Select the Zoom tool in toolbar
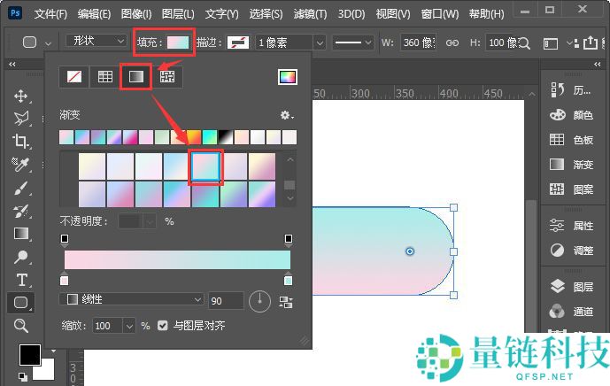This screenshot has width=610, height=386. tap(22, 326)
